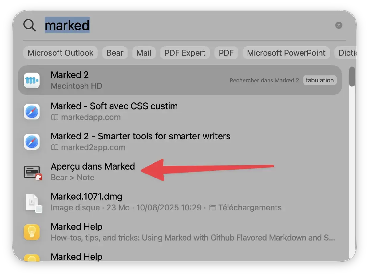Screen dimensions: 369x276
Task: Select the Safari icon for marked2app.com bookmark
Action: pyautogui.click(x=32, y=142)
